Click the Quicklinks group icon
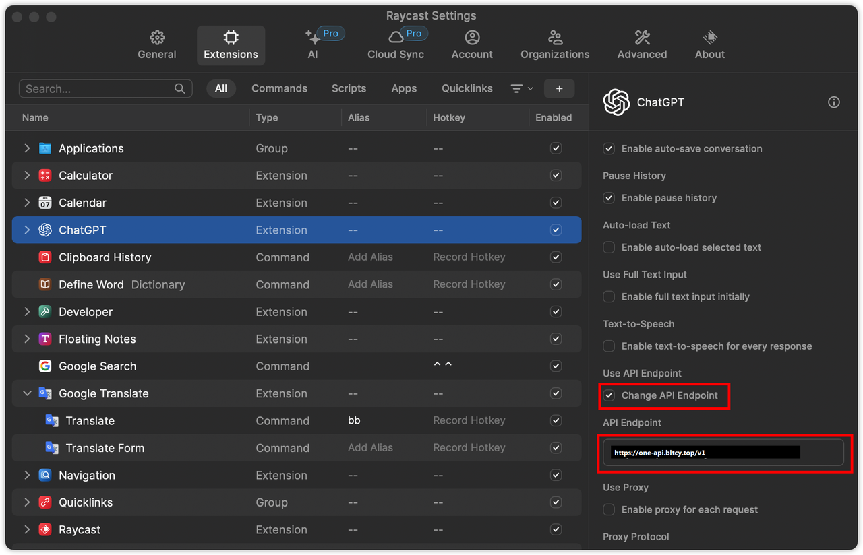 pos(45,502)
